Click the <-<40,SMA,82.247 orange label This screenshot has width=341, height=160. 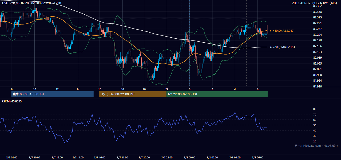coord(281,31)
